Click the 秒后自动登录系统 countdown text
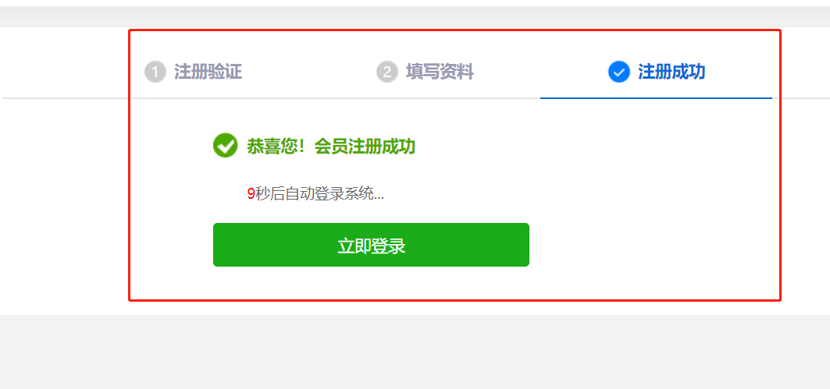The image size is (830, 389). (x=315, y=194)
